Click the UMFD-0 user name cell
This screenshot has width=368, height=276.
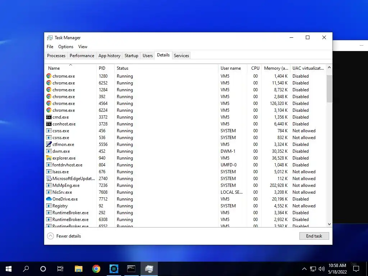click(228, 165)
